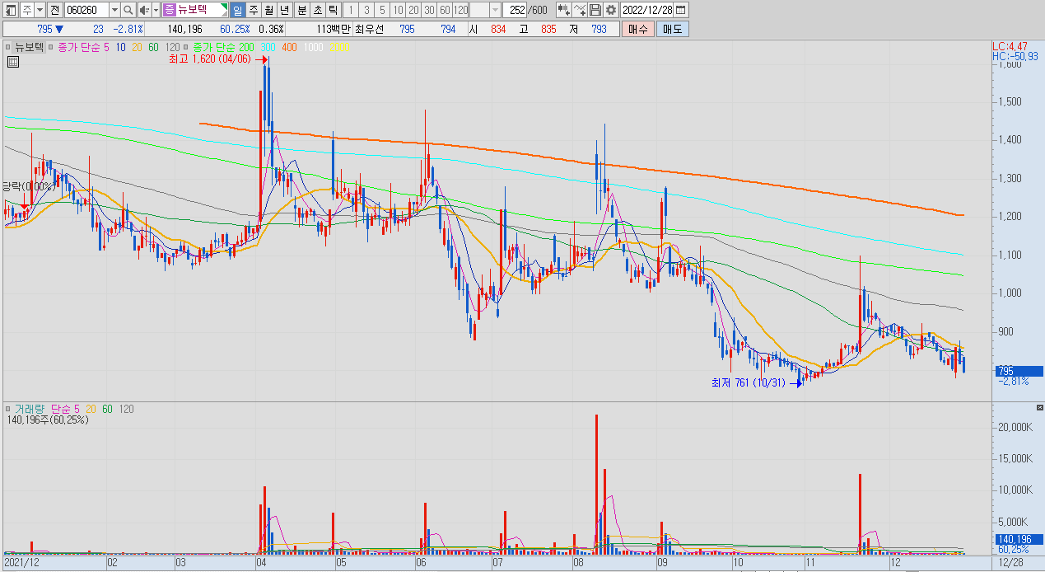Focus the stock code field 060260
Viewport: 1045px width, 572px height.
[86, 10]
